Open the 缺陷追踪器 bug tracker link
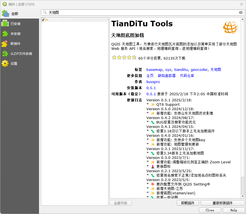This screenshot has width=246, height=214. coord(167,76)
